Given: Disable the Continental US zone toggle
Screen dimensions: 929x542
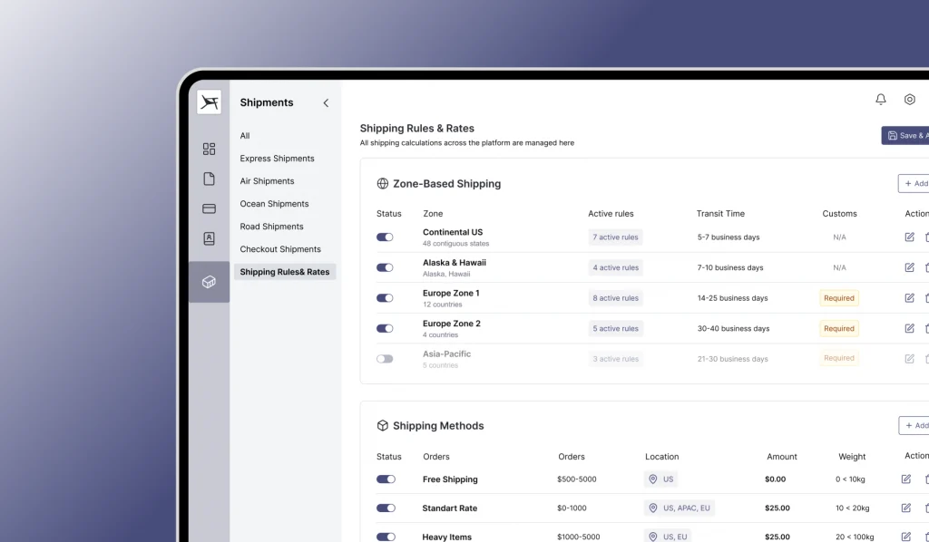Looking at the screenshot, I should [385, 237].
